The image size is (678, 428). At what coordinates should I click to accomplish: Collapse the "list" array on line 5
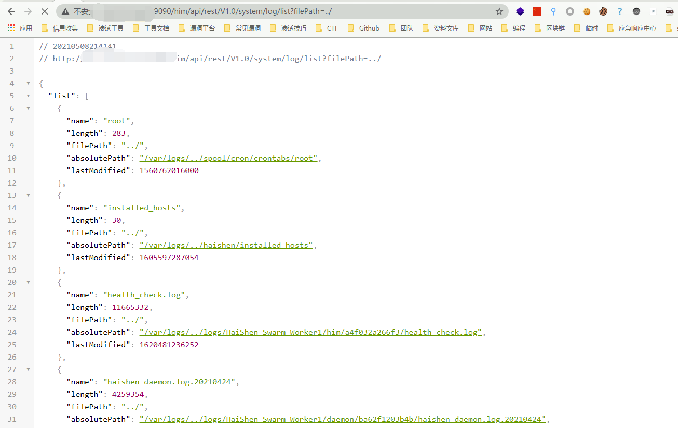(28, 96)
